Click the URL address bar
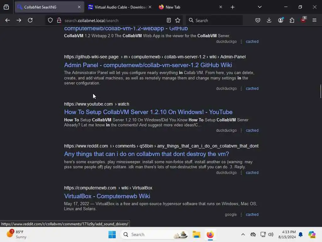This screenshot has height=242, width=322. [x=114, y=20]
